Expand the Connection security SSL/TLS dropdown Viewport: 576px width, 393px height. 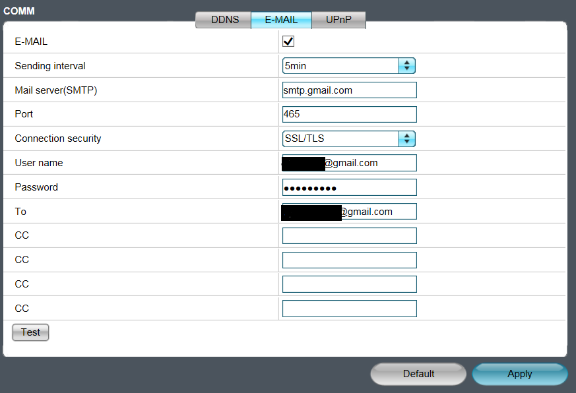(340, 138)
